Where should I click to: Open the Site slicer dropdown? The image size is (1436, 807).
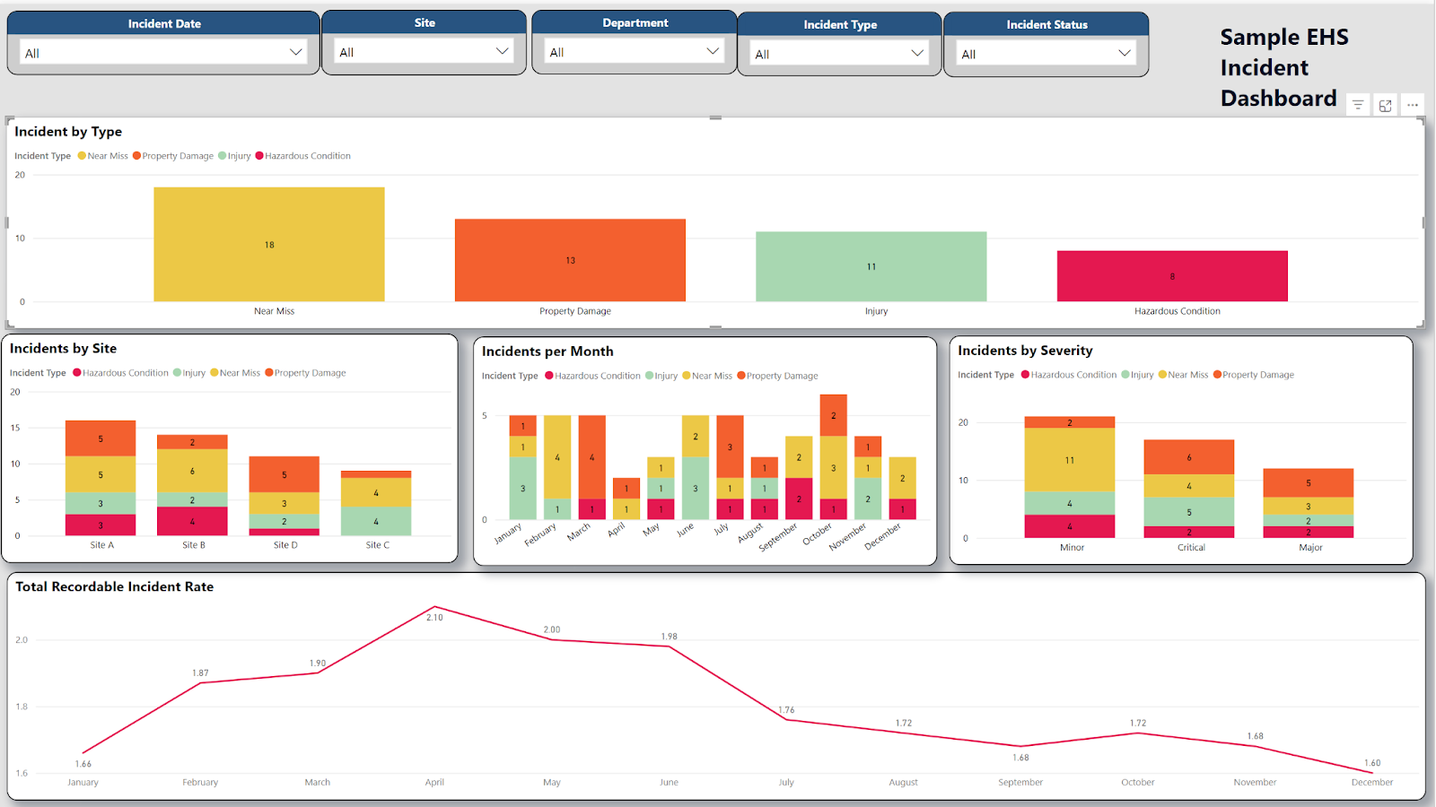coord(502,52)
